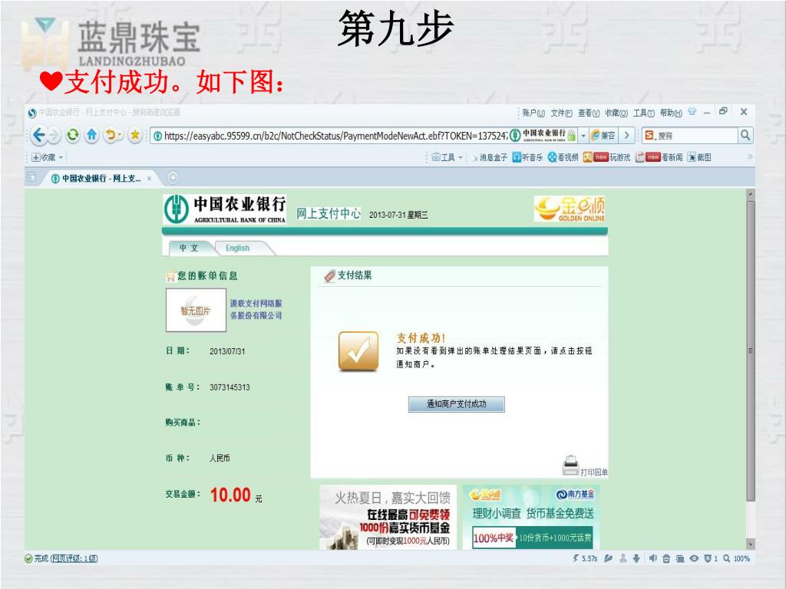Open a new tab with the plus button
786x589 pixels.
(173, 177)
